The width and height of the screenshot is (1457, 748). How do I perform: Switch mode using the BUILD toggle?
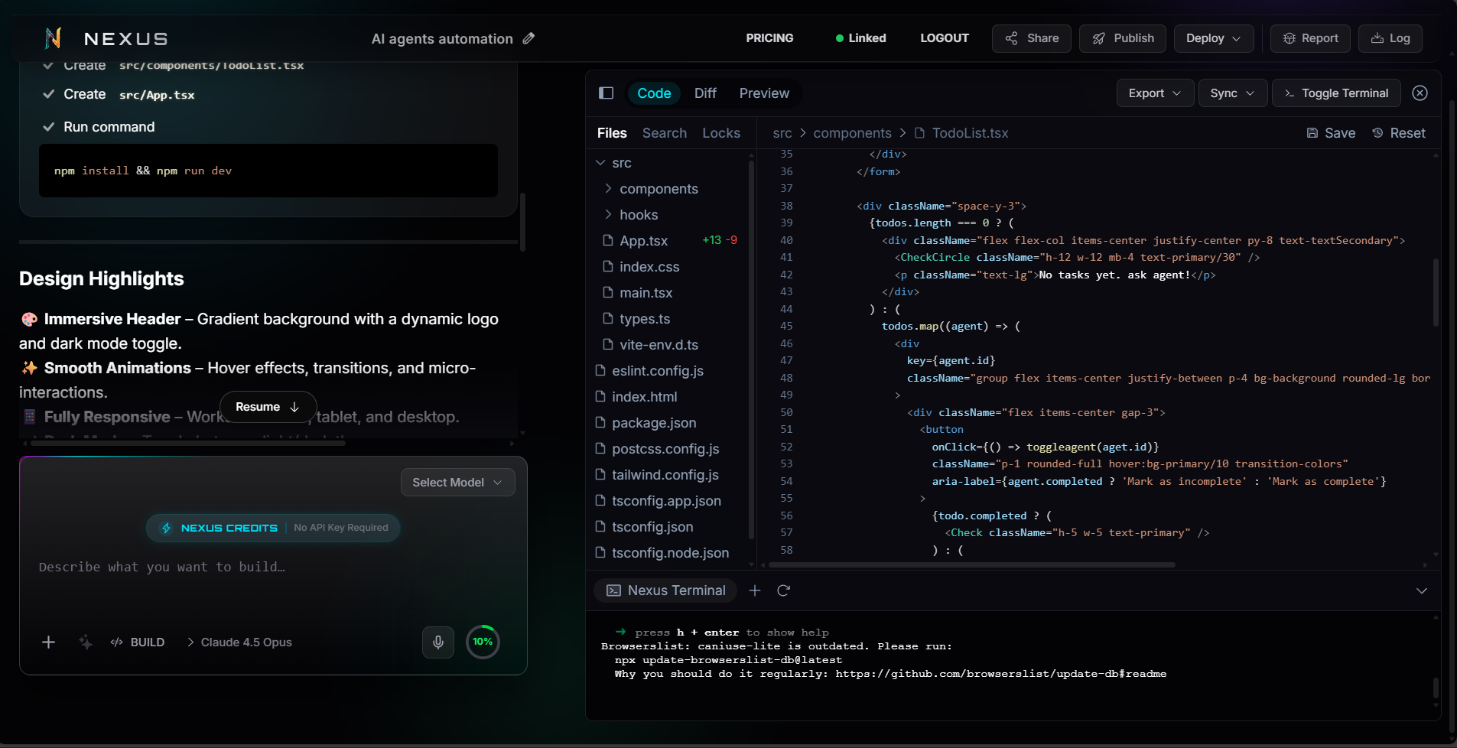[x=138, y=642]
